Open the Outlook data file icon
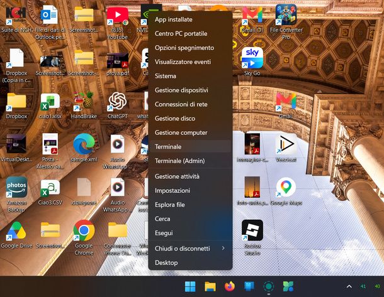384x297 pixels. [x=50, y=16]
